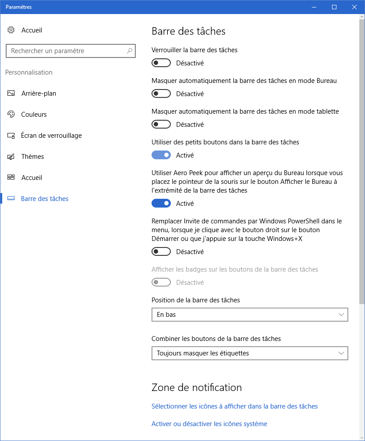Click the Barre des tâches sidebar icon
The height and width of the screenshot is (441, 365).
coord(11,199)
